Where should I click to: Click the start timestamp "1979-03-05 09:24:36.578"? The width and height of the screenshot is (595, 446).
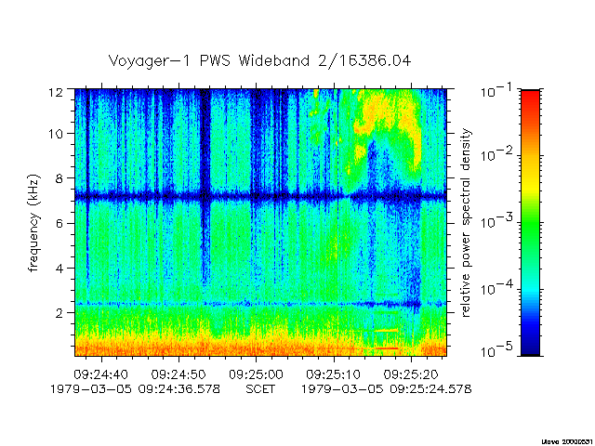point(135,389)
